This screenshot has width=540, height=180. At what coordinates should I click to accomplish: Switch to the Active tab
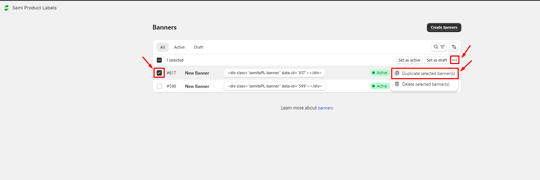(179, 47)
